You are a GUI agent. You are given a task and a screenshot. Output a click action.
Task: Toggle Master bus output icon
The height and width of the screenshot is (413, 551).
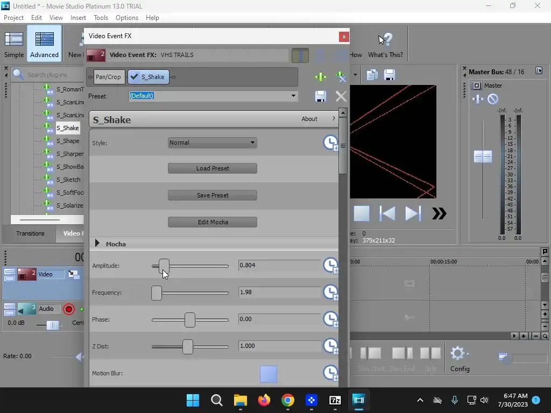coord(477,86)
